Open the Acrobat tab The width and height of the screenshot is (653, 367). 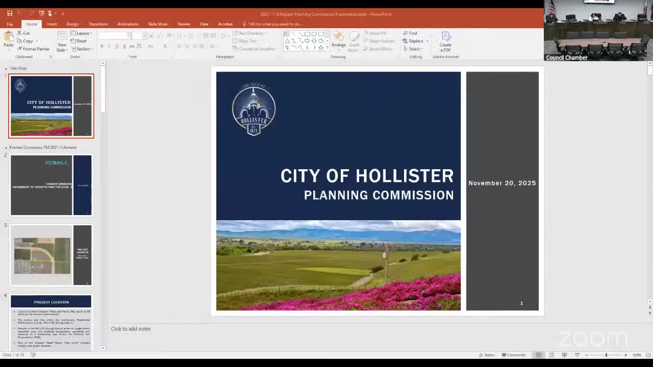click(225, 24)
